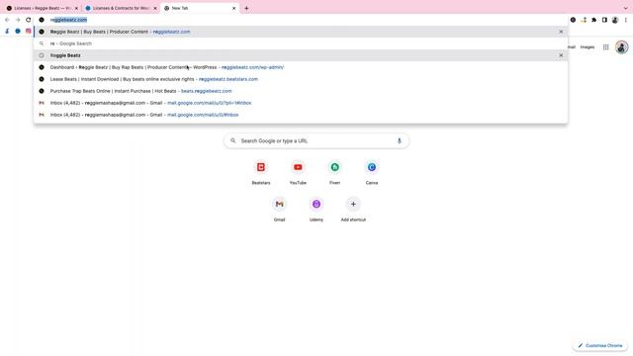Open the blue circle bookmark

(18, 31)
